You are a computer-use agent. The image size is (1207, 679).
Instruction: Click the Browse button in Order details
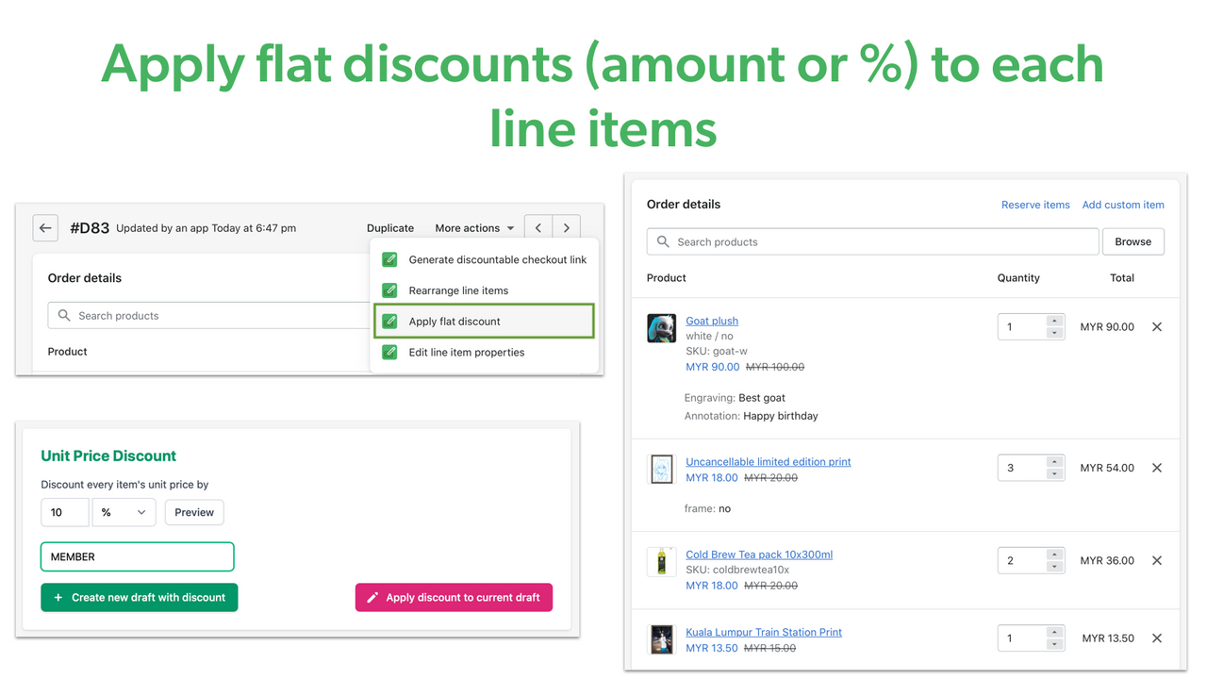coord(1133,241)
